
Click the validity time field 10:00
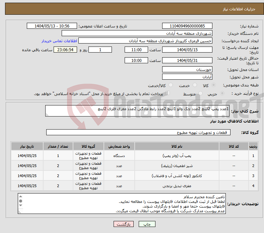coord(136,60)
